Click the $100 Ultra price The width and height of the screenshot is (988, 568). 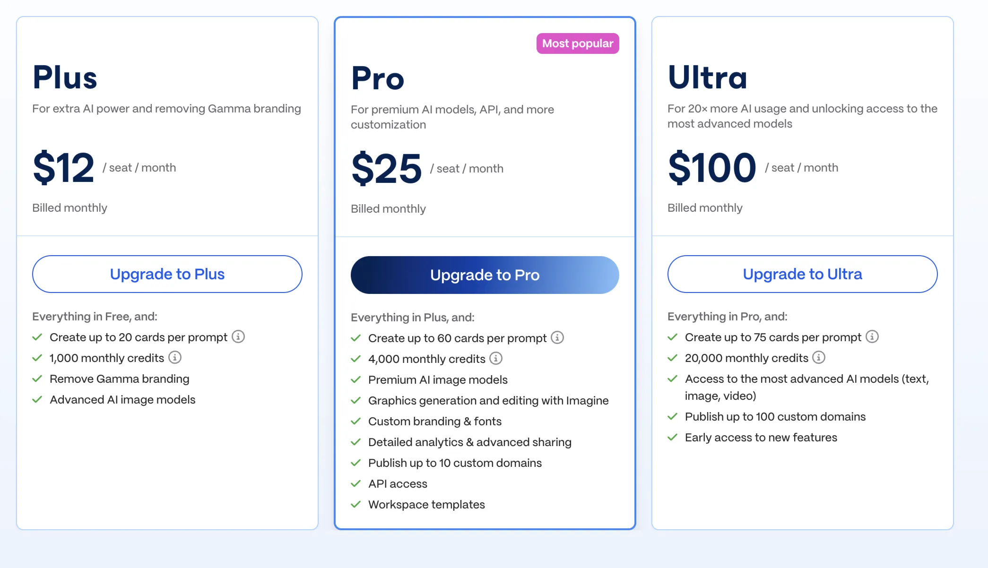coord(712,168)
